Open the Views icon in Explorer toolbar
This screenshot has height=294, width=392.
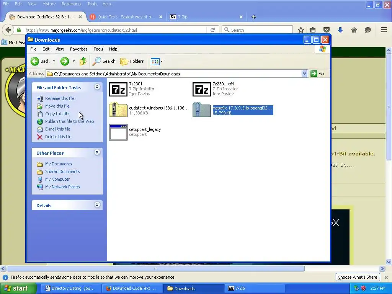coord(155,61)
